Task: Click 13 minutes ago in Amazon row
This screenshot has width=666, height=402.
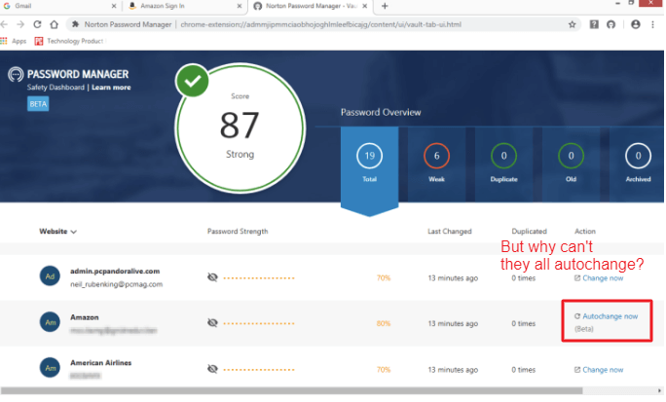Action: coord(453,324)
